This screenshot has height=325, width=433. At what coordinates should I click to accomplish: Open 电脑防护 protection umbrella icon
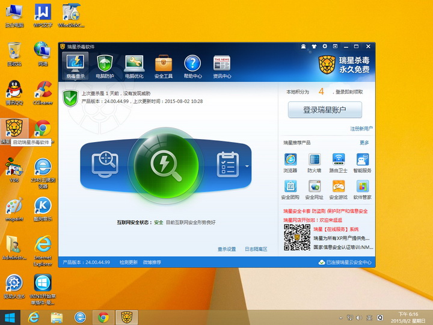click(x=105, y=66)
